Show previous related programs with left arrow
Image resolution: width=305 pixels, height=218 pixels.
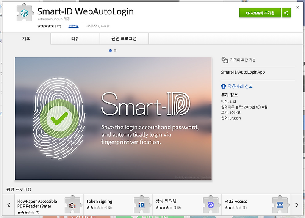[8, 205]
